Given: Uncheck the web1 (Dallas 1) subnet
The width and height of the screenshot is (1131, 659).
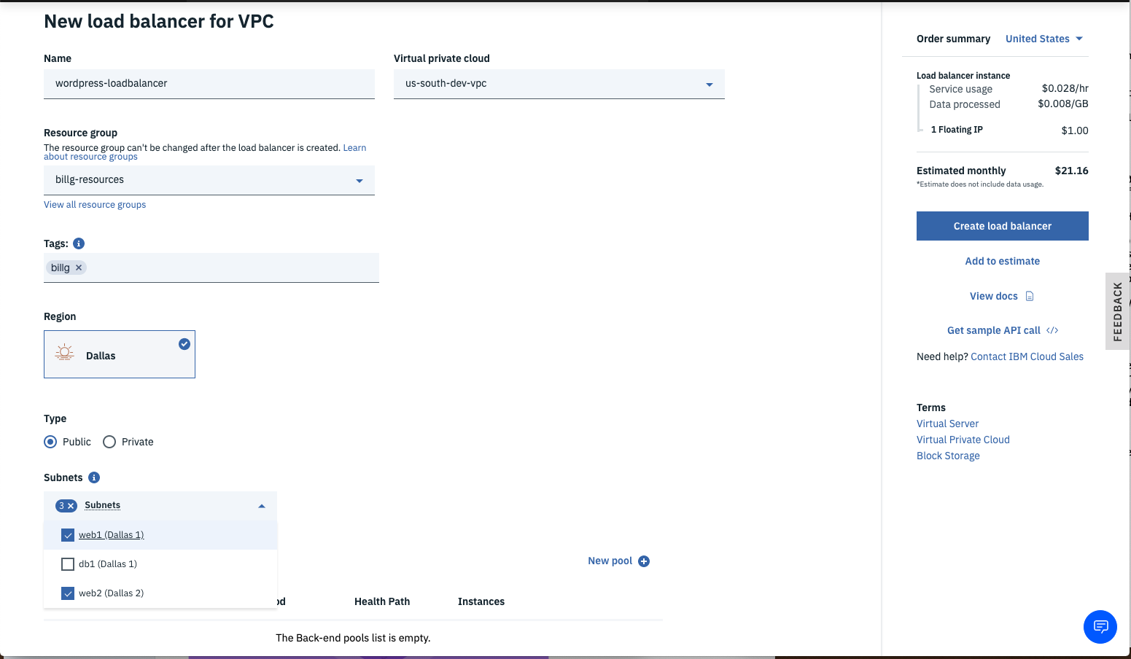Looking at the screenshot, I should 68,535.
